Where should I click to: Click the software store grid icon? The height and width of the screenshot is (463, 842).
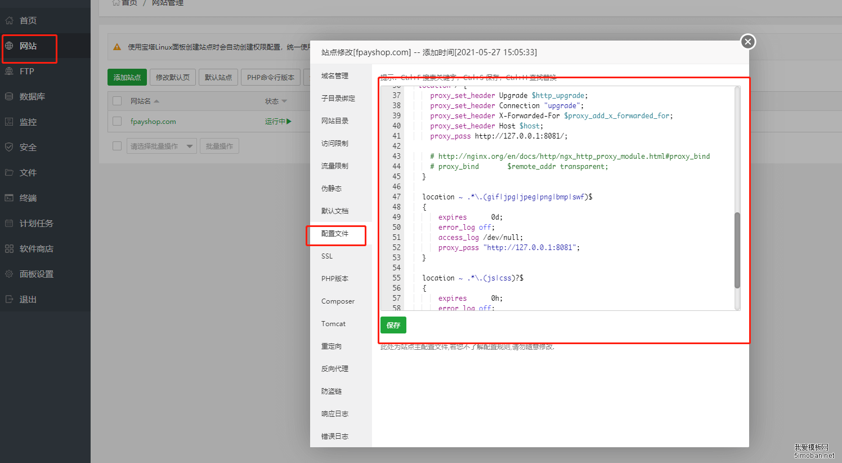point(9,248)
